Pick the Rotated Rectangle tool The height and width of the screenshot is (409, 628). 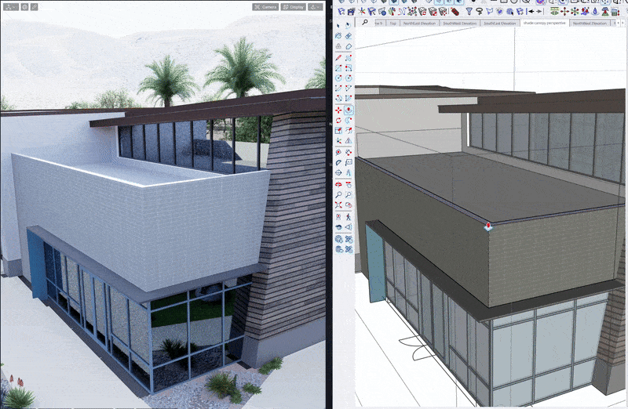349,68
